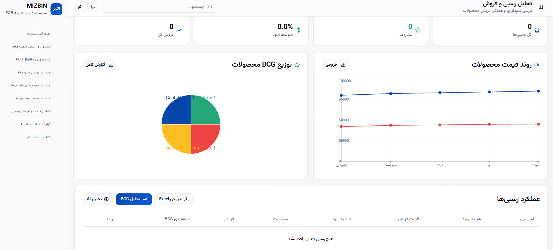This screenshot has height=250, width=553.
Task: Click the total sales trend icon
Action: coord(179,30)
